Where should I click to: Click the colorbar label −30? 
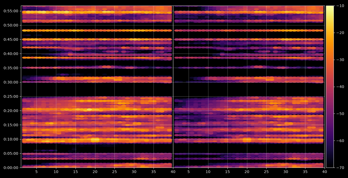point(340,60)
